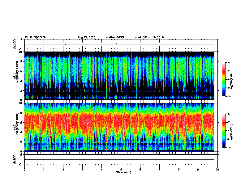Select the "start UT = 10:30:0" label
The image size is (245, 190).
149,37
